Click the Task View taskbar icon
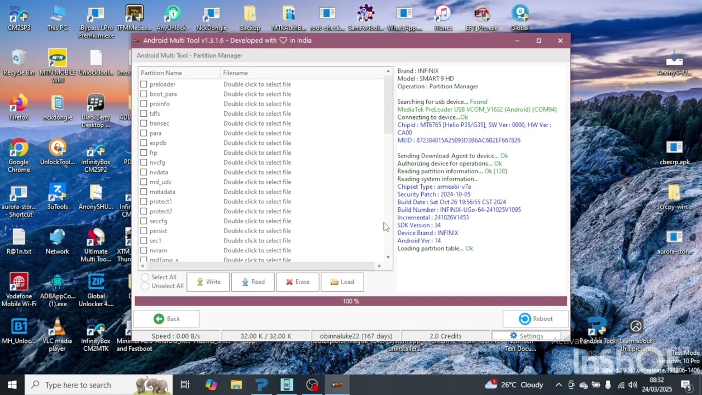Screen dimensions: 702x395 pyautogui.click(x=185, y=385)
